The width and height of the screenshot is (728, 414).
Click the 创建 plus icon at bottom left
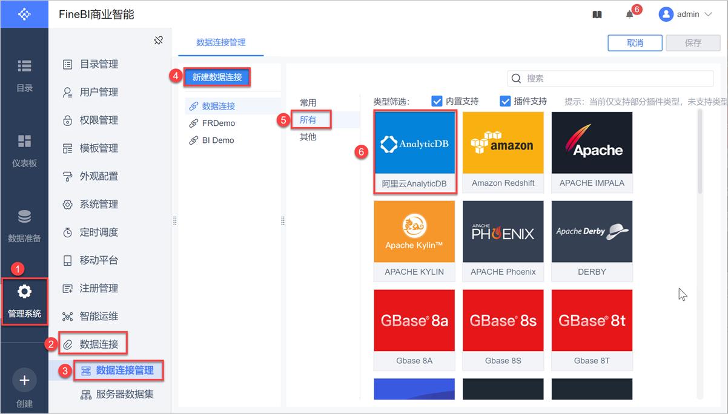(x=24, y=380)
